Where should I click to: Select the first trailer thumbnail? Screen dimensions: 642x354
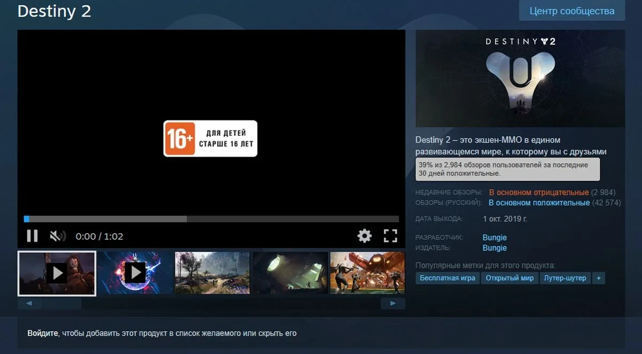tap(57, 273)
